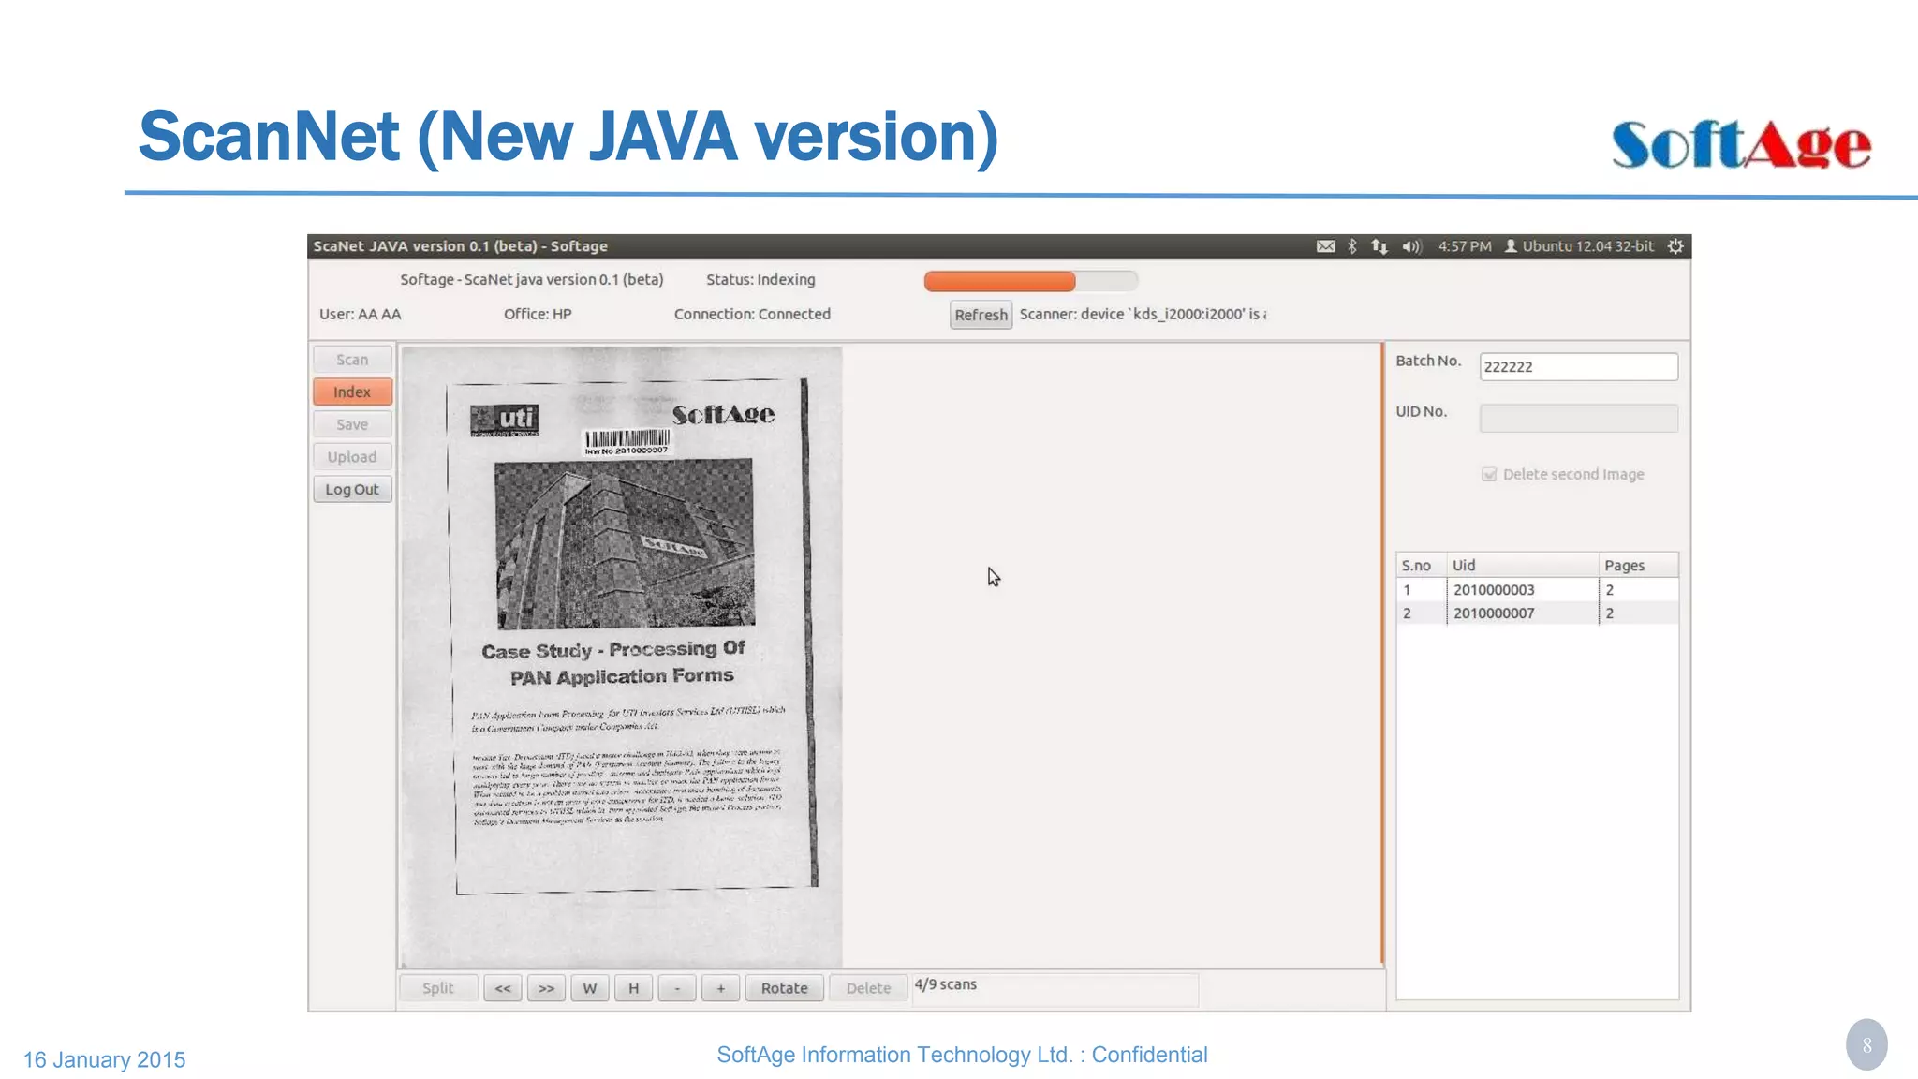The height and width of the screenshot is (1079, 1918).
Task: Zoom out with the - button
Action: click(x=677, y=988)
